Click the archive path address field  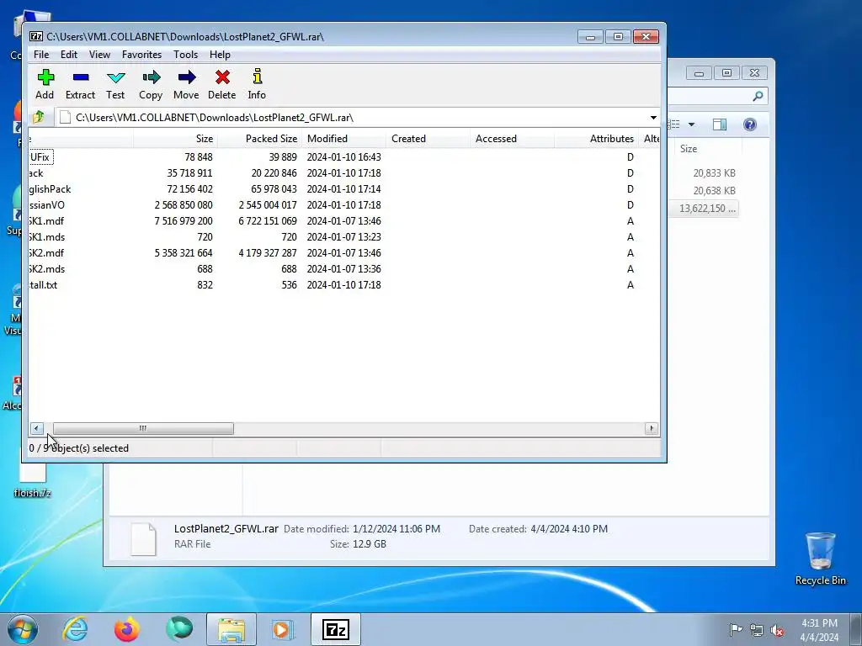pyautogui.click(x=352, y=117)
